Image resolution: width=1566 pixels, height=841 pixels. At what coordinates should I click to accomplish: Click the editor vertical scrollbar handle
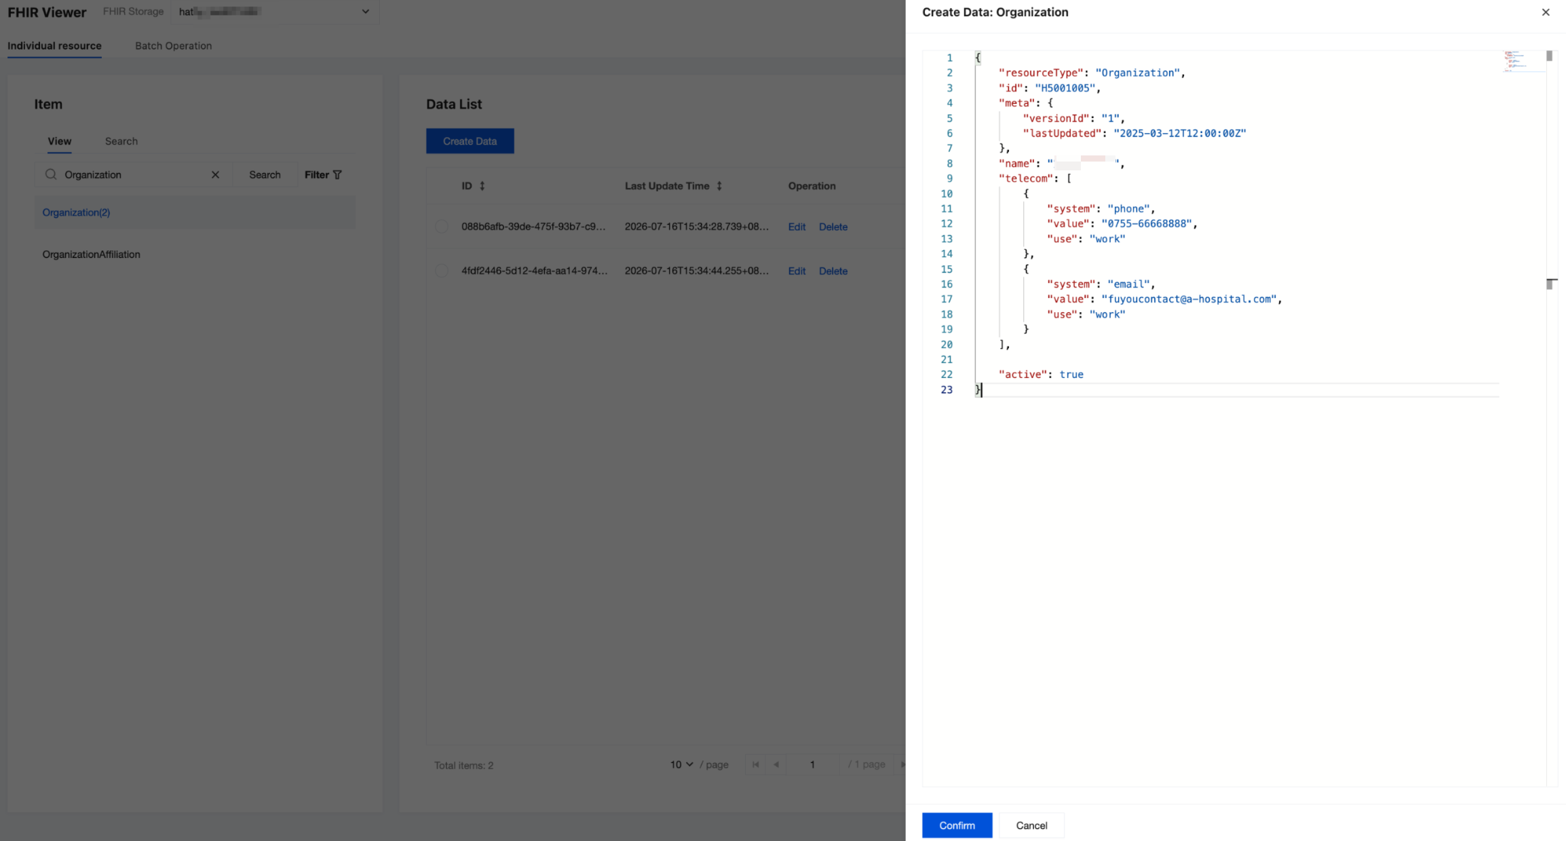click(1549, 56)
